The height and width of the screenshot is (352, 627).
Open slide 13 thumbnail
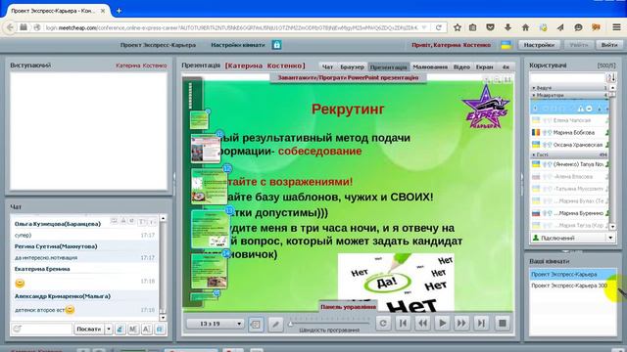211,229
